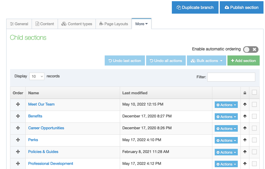The height and width of the screenshot is (169, 265).
Task: Click the lock icon column header
Action: coord(245,93)
